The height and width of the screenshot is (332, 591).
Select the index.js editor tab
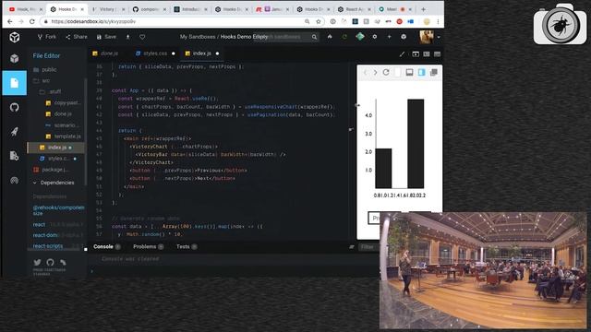tap(202, 53)
